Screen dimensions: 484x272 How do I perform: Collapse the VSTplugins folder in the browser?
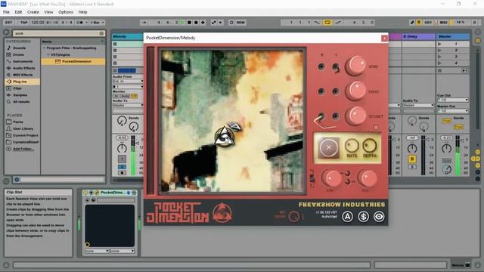coord(48,54)
